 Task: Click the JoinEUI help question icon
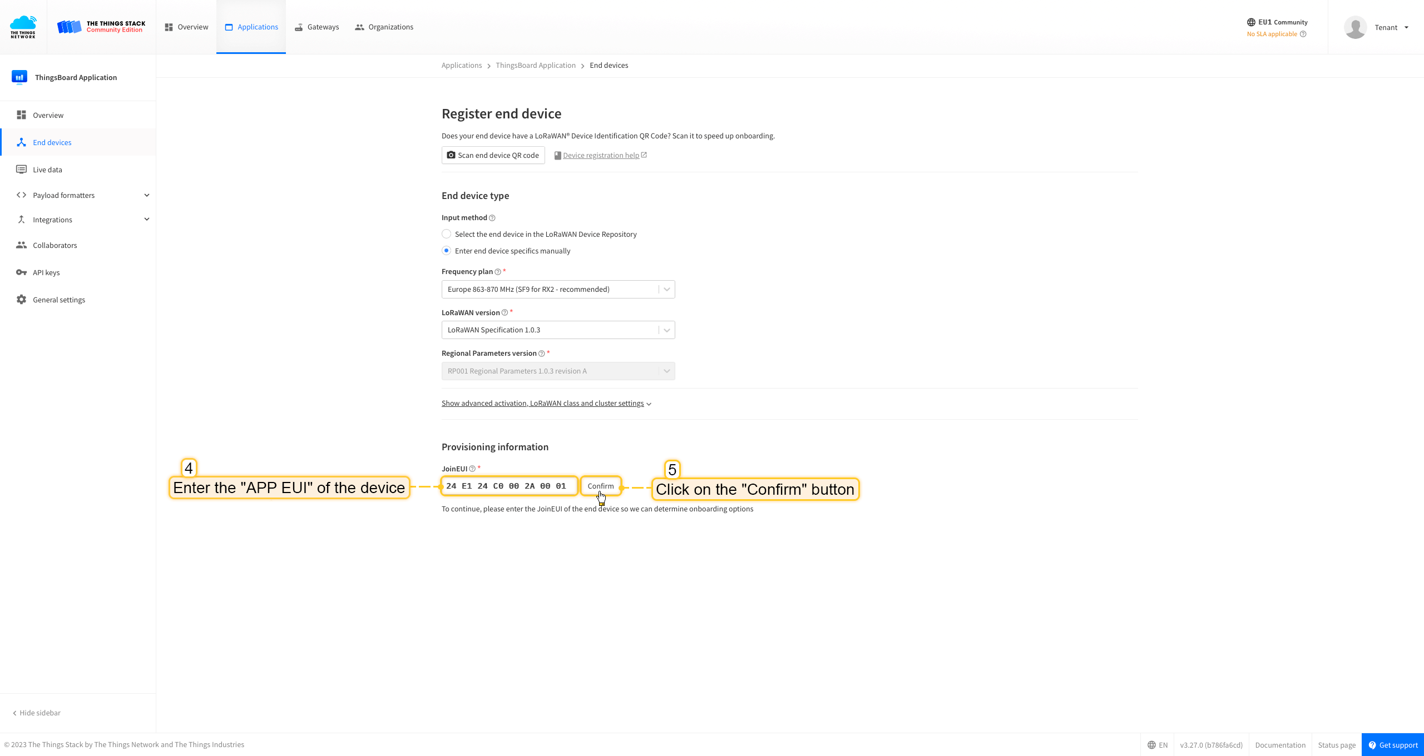click(x=472, y=469)
